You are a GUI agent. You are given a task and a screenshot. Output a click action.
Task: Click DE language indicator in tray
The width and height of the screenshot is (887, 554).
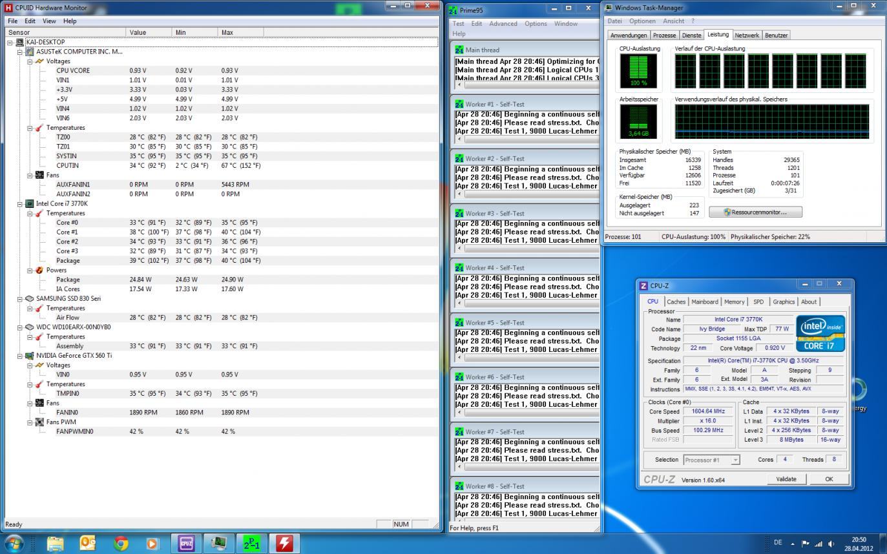[778, 543]
